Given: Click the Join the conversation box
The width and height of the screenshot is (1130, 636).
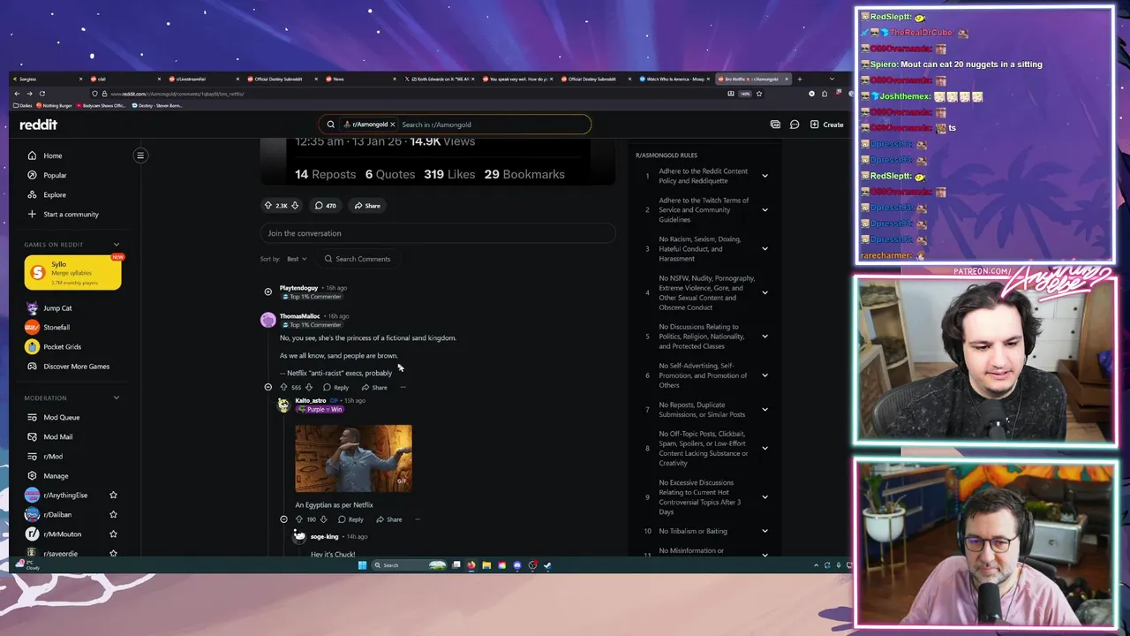Looking at the screenshot, I should click(x=438, y=233).
